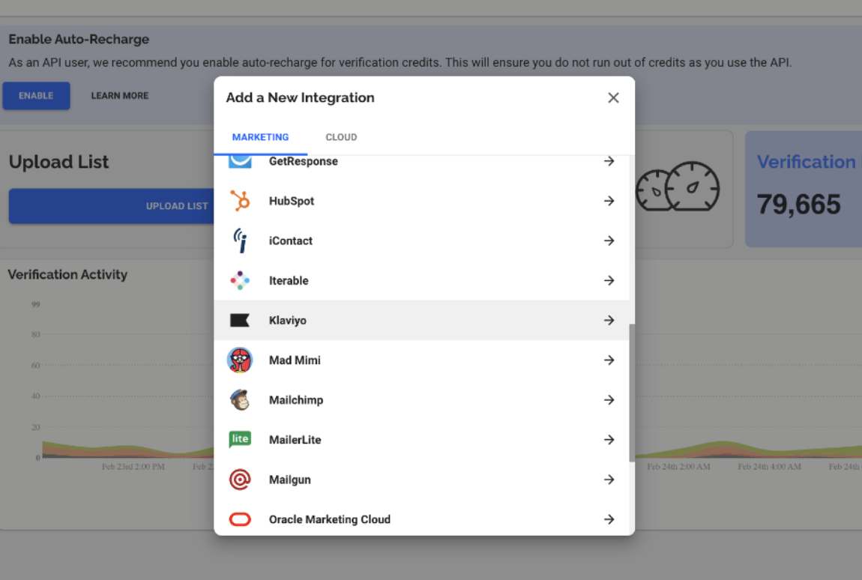Click the Mailgun red target logo
Screen dimensions: 862x580
(240, 480)
